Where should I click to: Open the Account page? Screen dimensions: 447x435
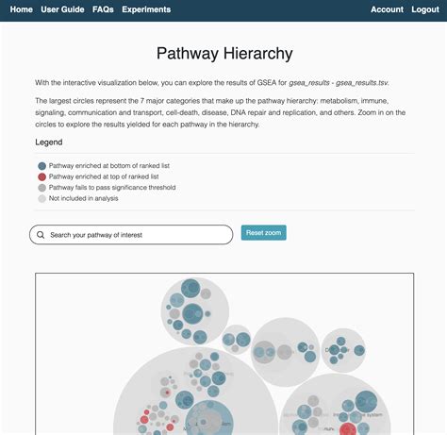[387, 9]
